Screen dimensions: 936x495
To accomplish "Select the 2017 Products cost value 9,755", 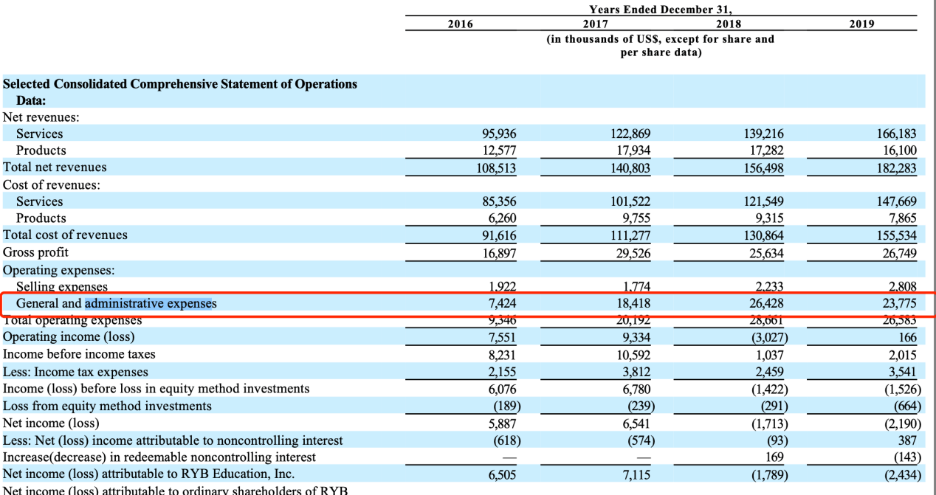I will 635,218.
